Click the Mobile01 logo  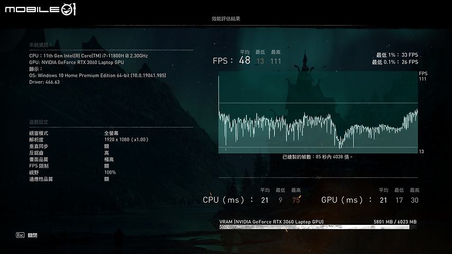pyautogui.click(x=40, y=9)
